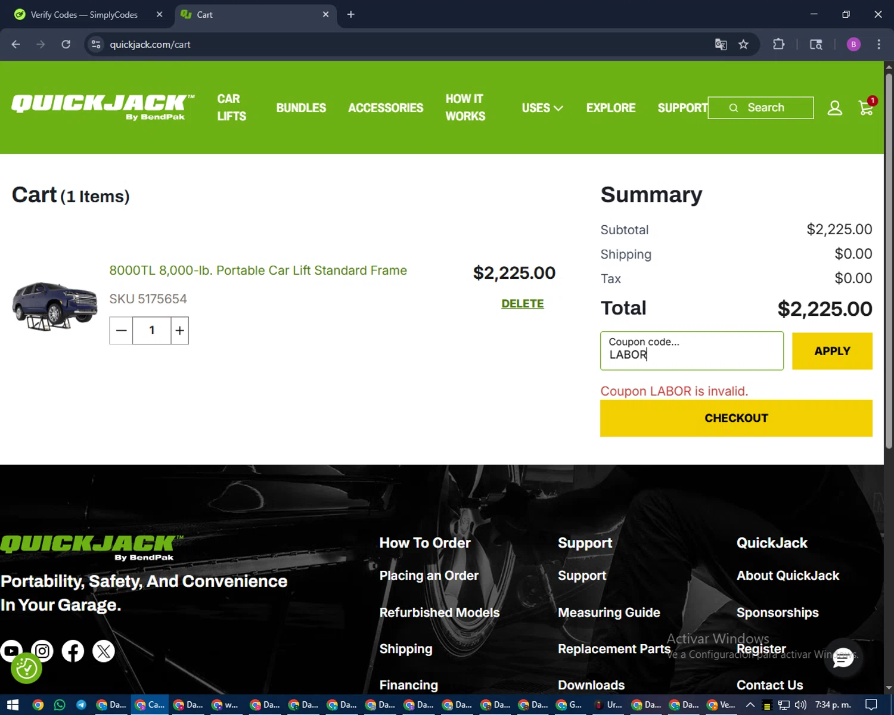Open the Chrome three-dot menu
This screenshot has height=715, width=894.
[879, 44]
